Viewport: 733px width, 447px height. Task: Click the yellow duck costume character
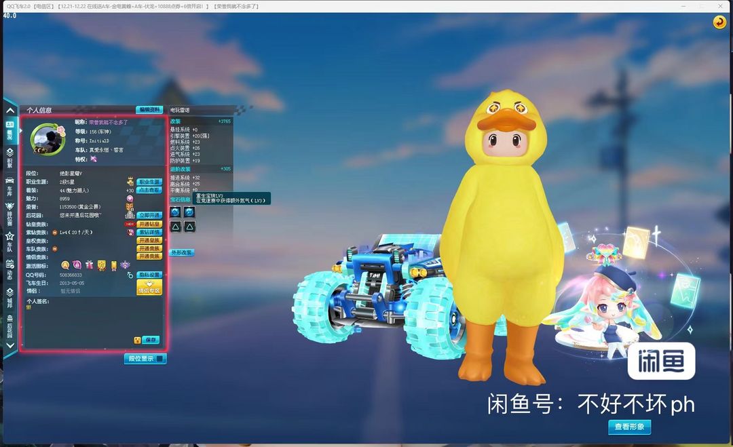click(502, 238)
